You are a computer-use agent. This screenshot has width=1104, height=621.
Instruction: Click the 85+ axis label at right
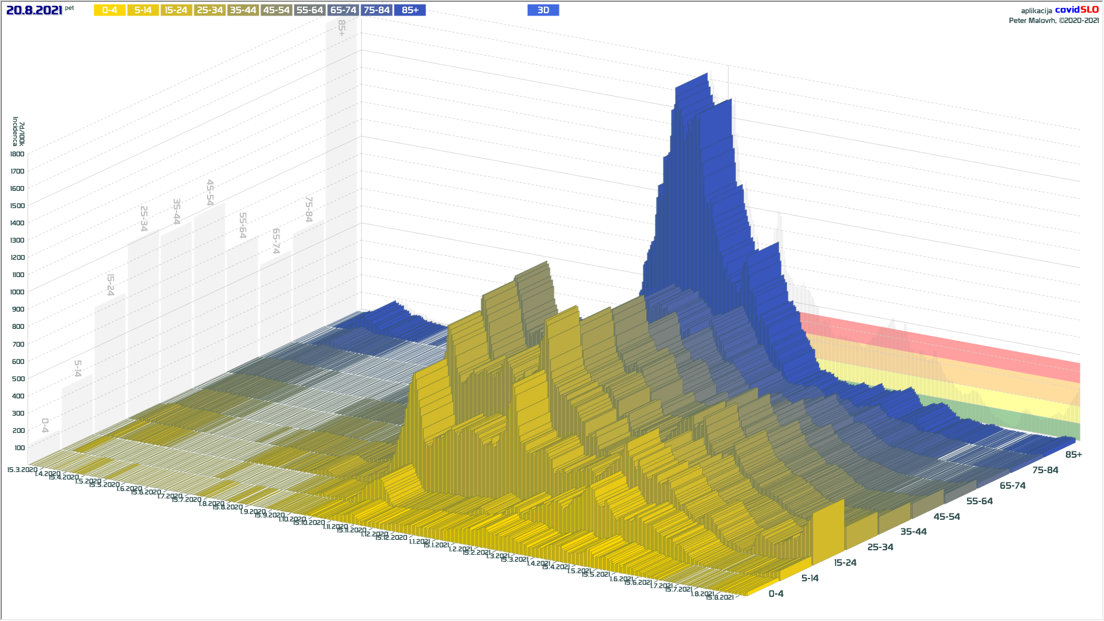pos(1073,455)
